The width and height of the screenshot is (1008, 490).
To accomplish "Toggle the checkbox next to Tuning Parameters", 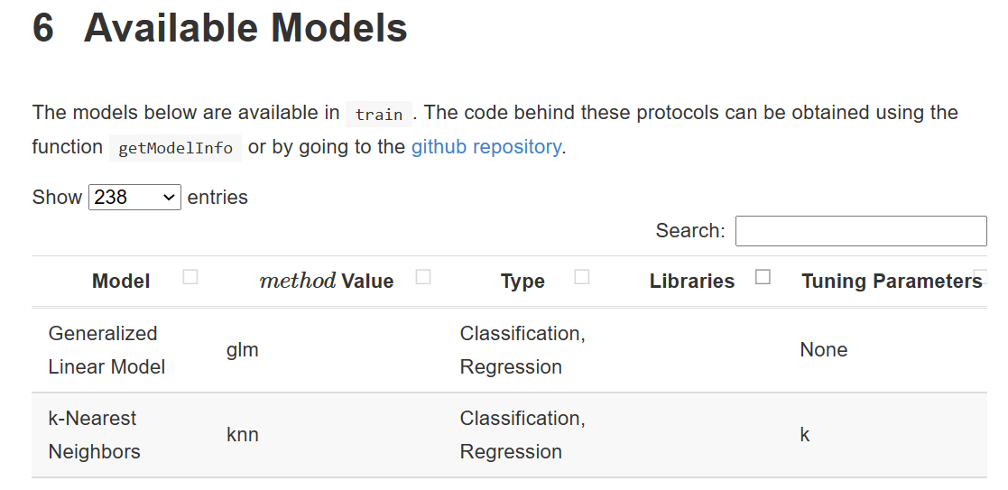I will tap(981, 276).
